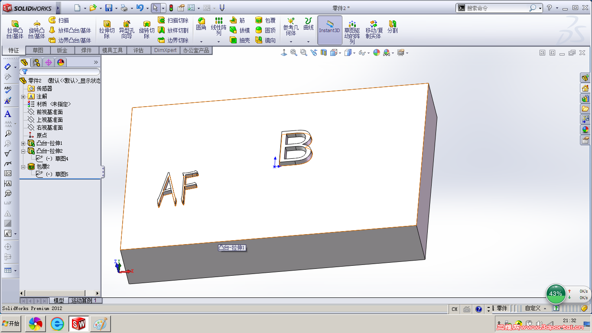This screenshot has height=333, width=592.
Task: Switch to the PropertyManager panel tab icon
Action: (36, 62)
